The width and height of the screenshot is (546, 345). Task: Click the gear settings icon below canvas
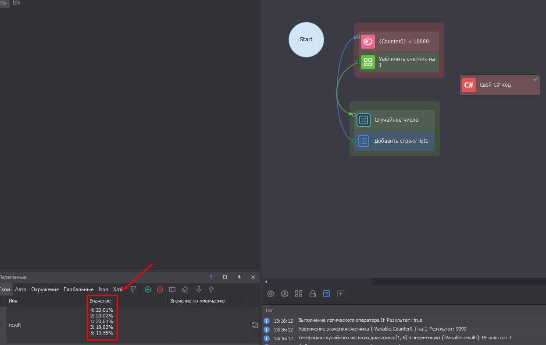pyautogui.click(x=271, y=294)
